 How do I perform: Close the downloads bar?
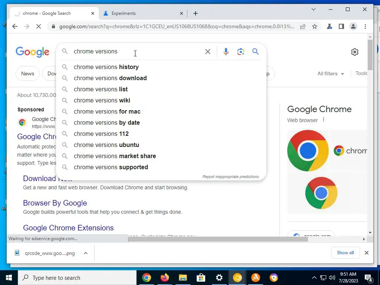(x=366, y=253)
